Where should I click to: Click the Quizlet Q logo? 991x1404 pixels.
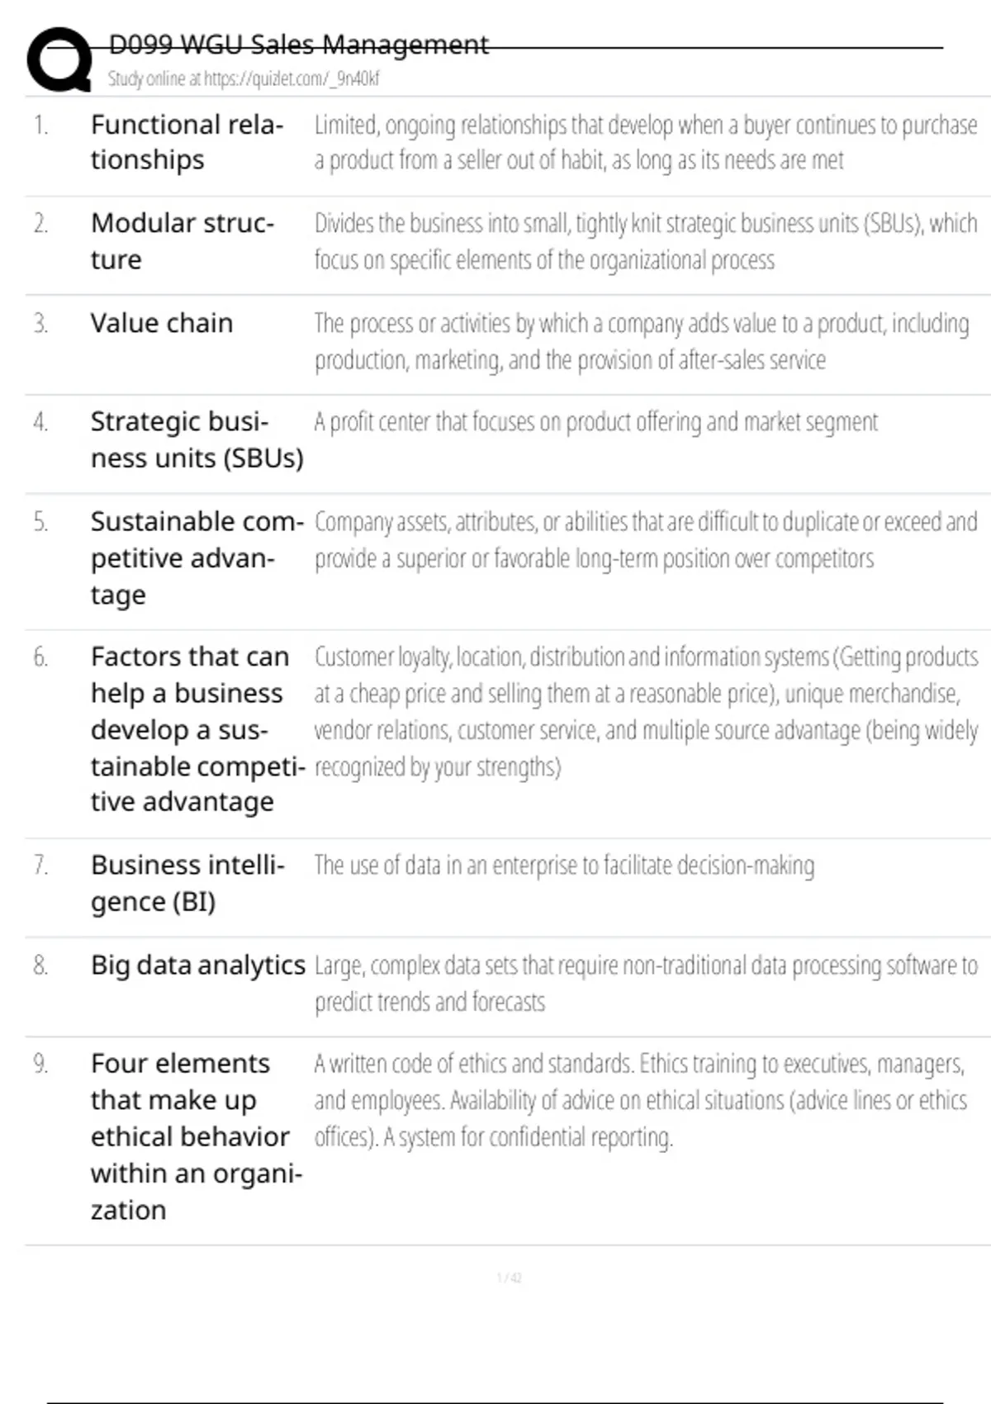59,59
